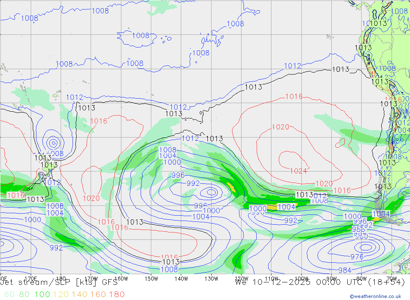Select the yellow 120 kts legend value

(x=61, y=295)
